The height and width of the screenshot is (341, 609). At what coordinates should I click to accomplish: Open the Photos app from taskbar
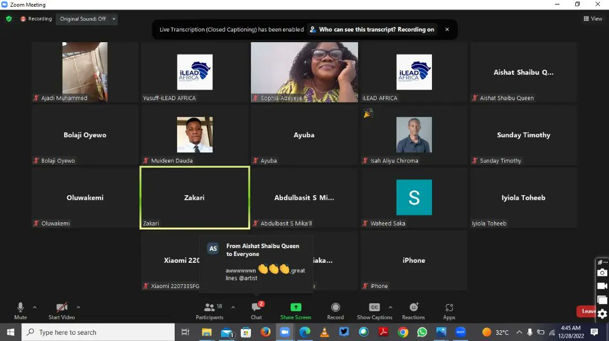pos(441,332)
